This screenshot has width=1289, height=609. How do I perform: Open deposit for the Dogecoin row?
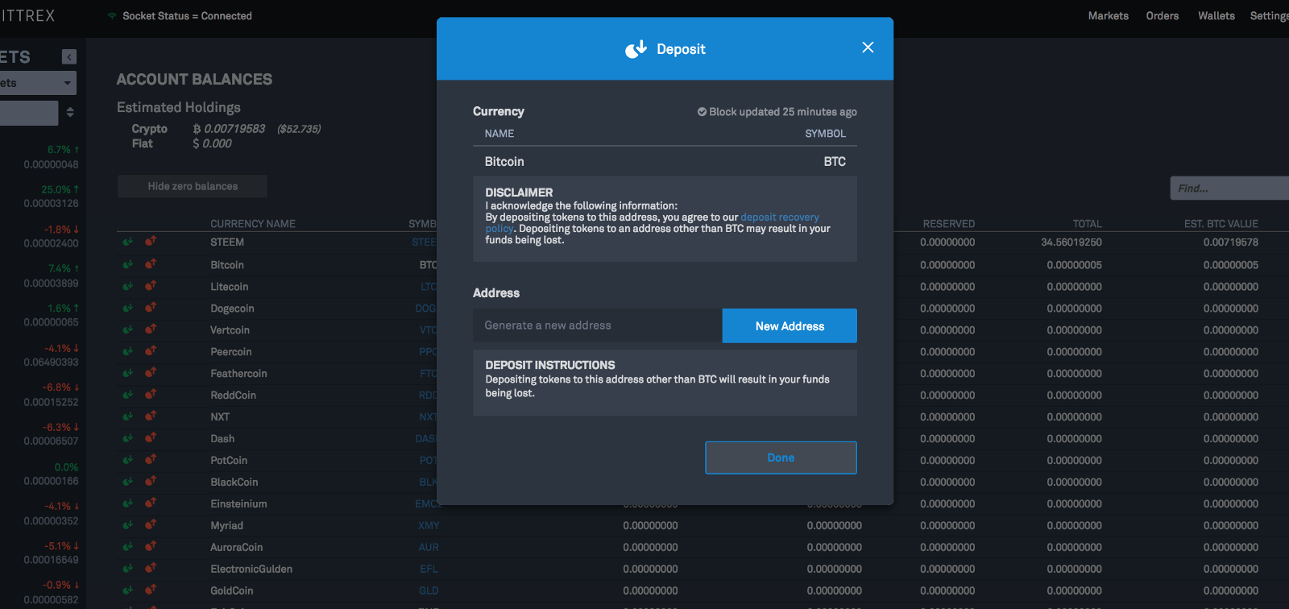pyautogui.click(x=127, y=308)
